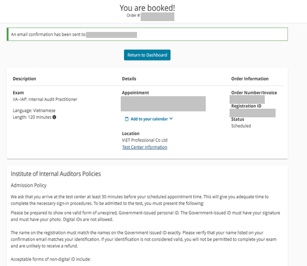The image size is (307, 266).
Task: Select the Description column header
Action: pos(24,78)
